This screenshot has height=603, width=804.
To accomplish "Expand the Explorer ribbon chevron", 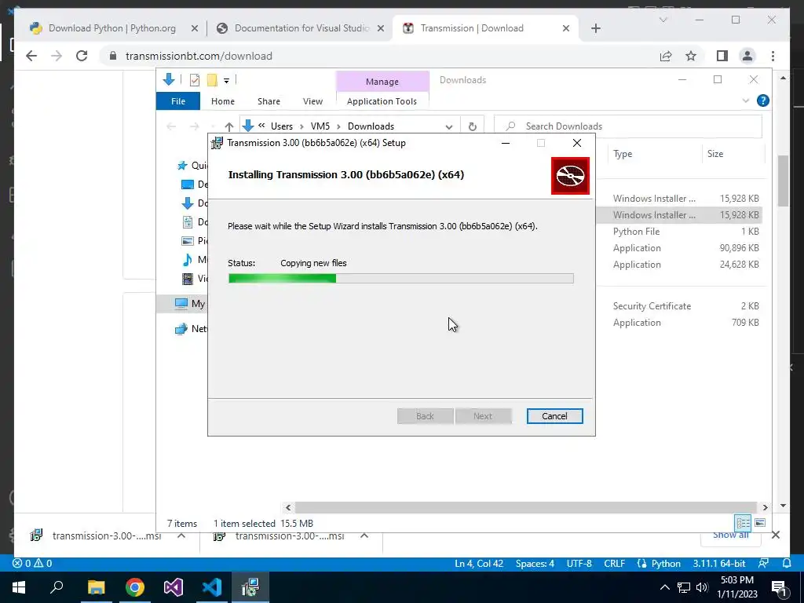I will [746, 101].
